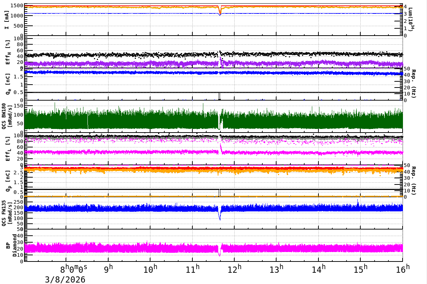Screen dimensions: 427x284
Task: Click the 8h0m0s time axis label
Action: tap(74, 269)
